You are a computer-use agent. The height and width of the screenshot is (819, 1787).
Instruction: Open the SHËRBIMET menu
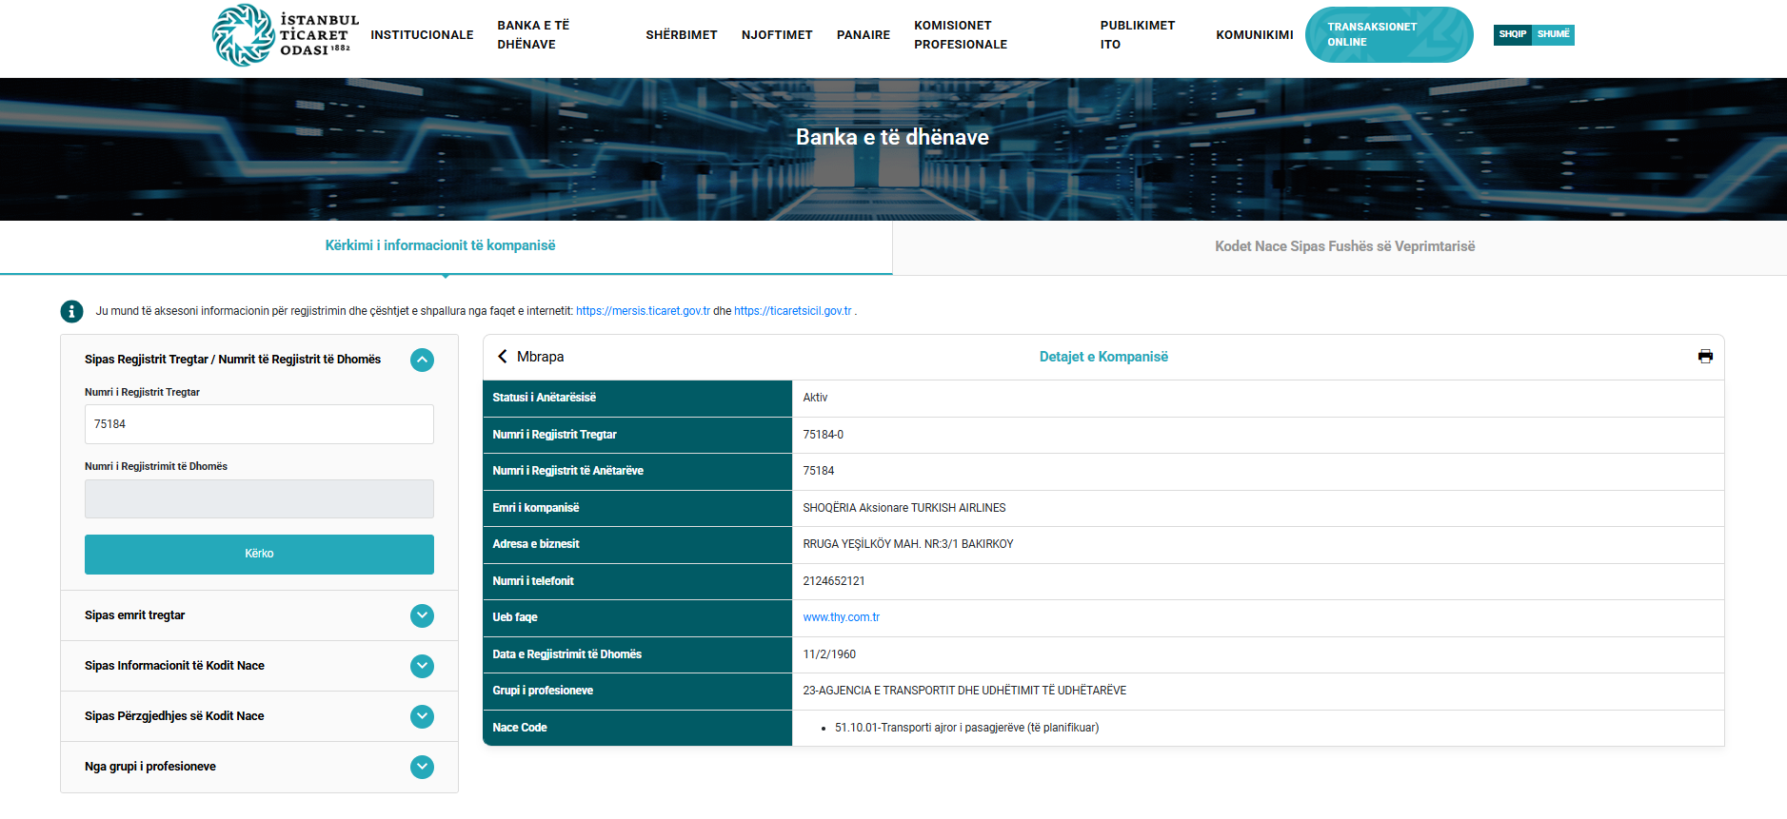681,35
